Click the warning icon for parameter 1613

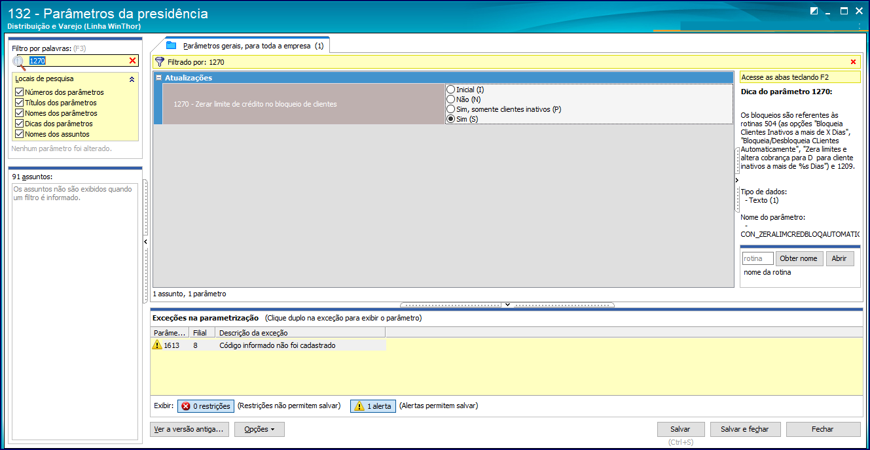tap(157, 345)
